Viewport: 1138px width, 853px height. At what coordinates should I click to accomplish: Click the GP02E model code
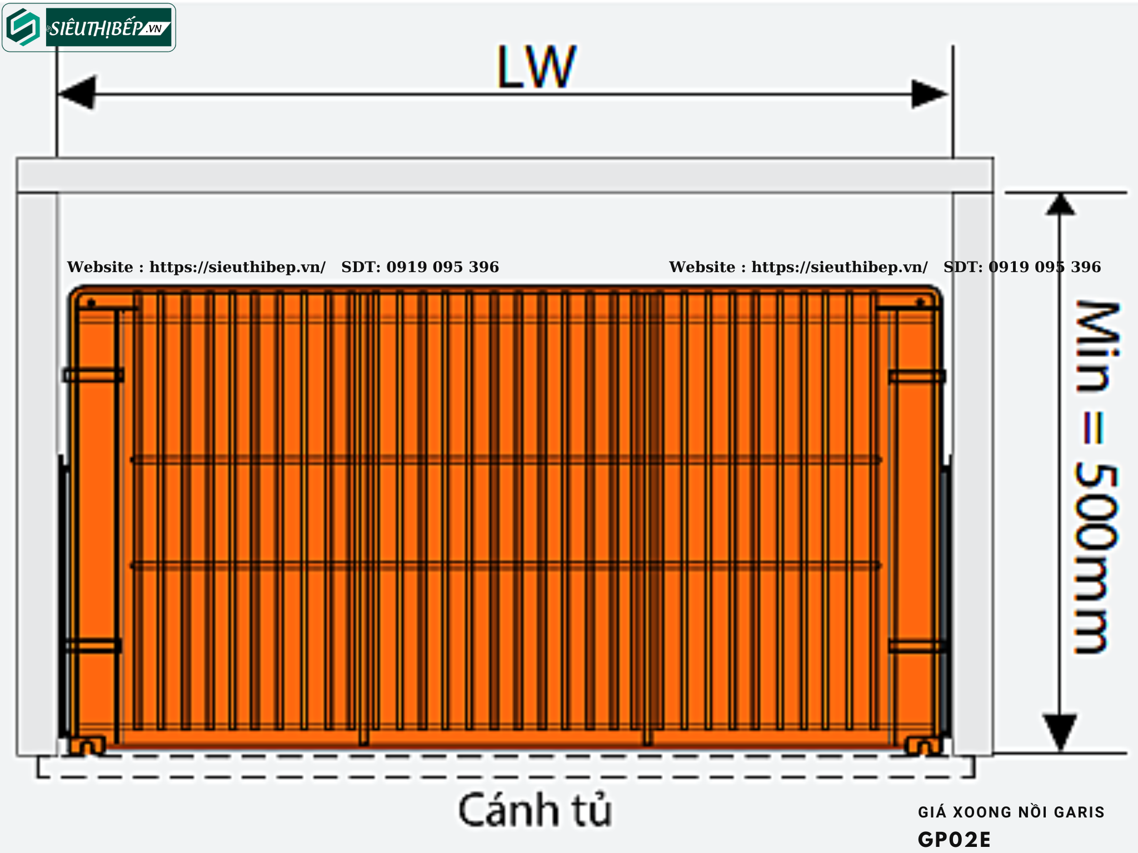pyautogui.click(x=954, y=840)
